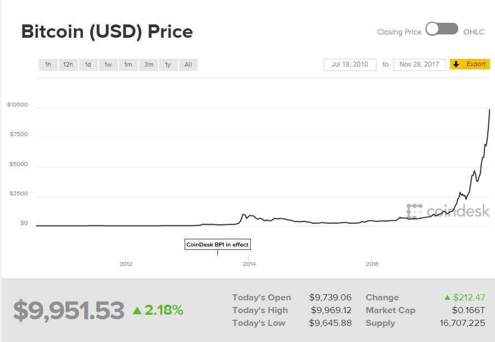Click the CoinDesk BPI in effect marker
Image resolution: width=495 pixels, height=342 pixels.
point(217,244)
